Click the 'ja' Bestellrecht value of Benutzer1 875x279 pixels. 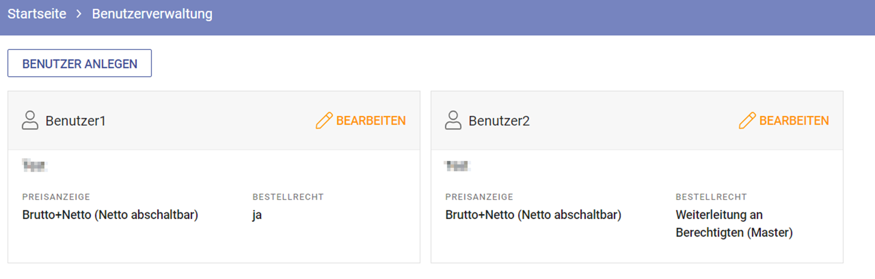pos(257,215)
